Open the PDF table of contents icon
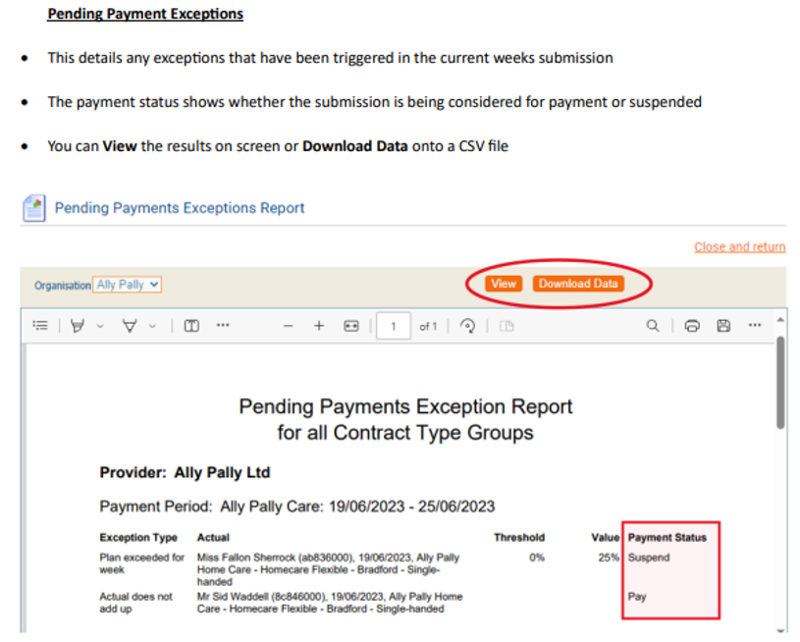This screenshot has height=642, width=800. (40, 326)
